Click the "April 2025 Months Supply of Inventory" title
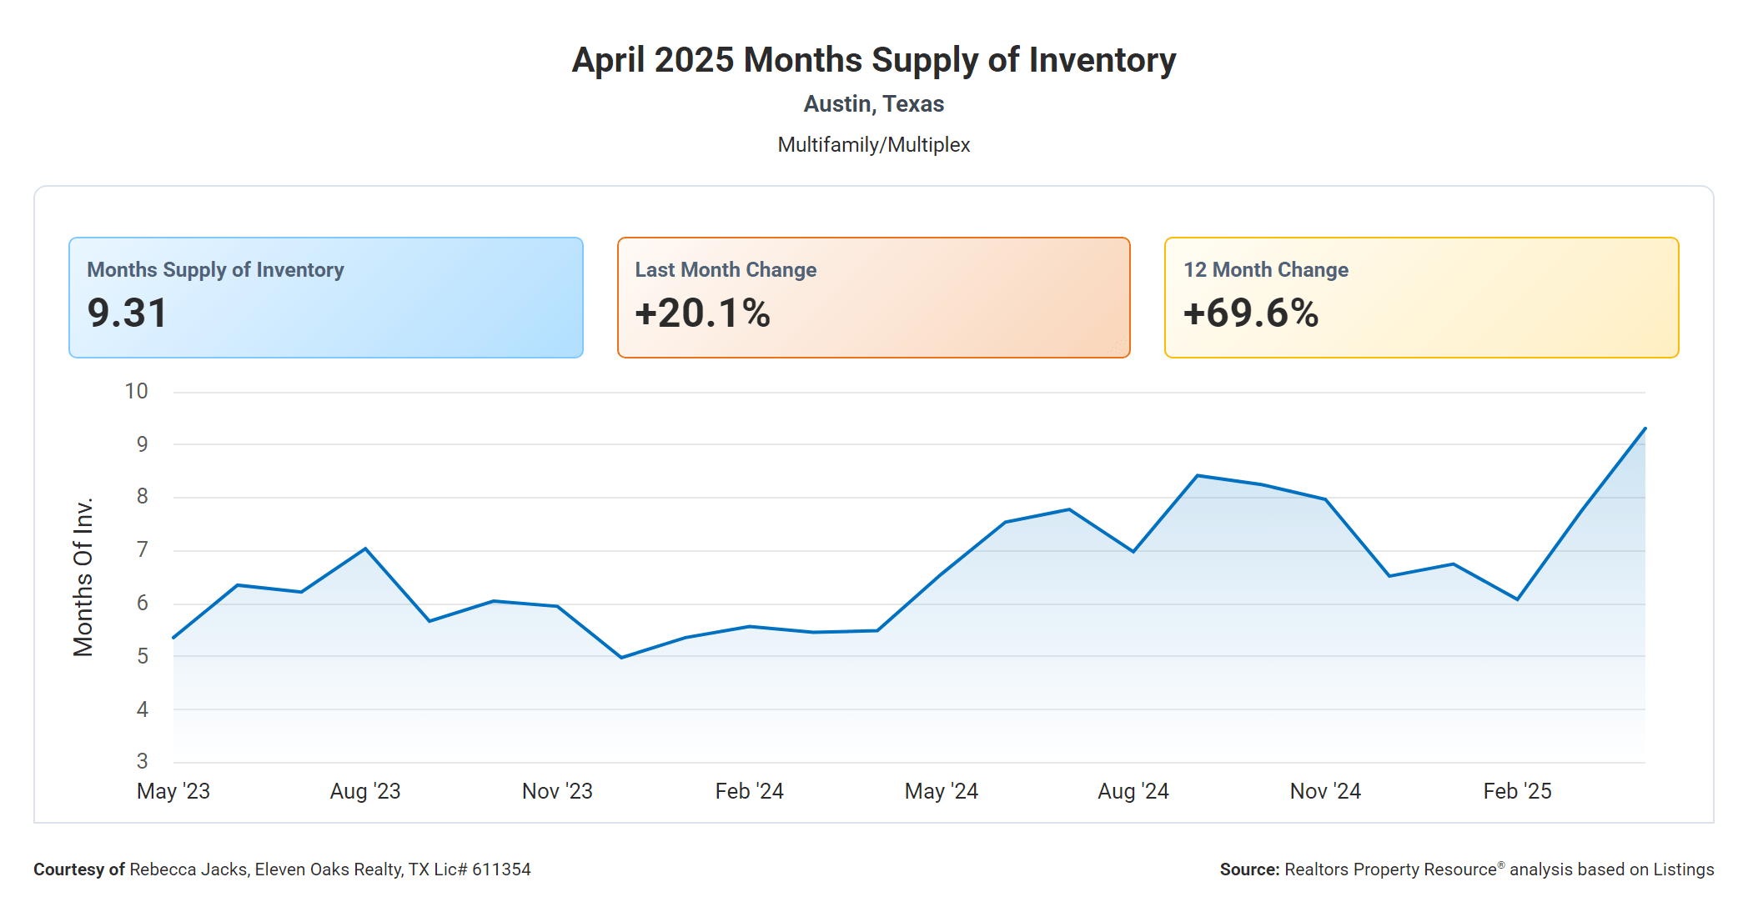The image size is (1748, 917). coord(873,60)
